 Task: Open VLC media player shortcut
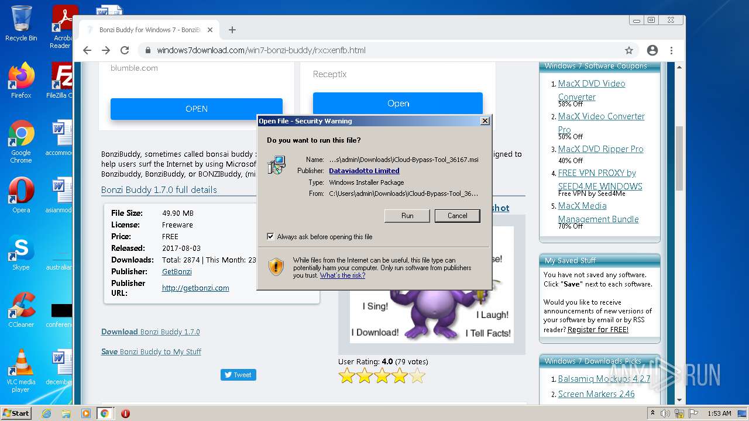pos(21,371)
